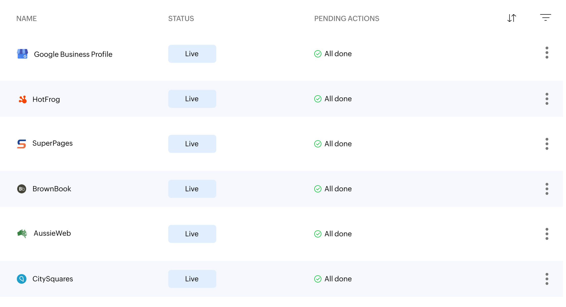Click the sort arrows icon
This screenshot has width=566, height=307.
click(x=512, y=18)
